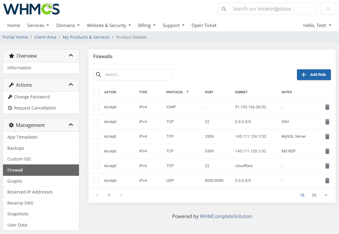339x234 pixels.
Task: Select Firewall in Management sidebar
Action: point(41,170)
